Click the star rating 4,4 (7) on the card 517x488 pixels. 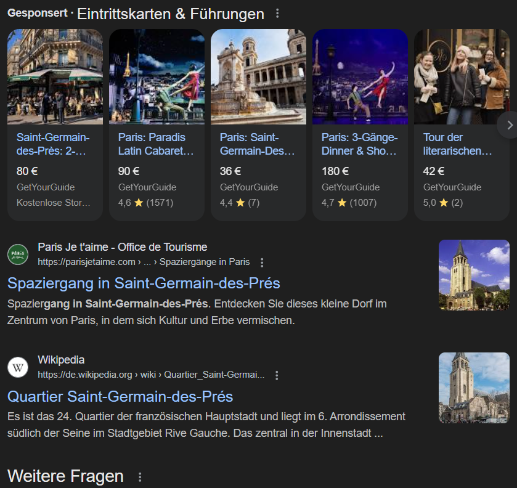pyautogui.click(x=240, y=203)
